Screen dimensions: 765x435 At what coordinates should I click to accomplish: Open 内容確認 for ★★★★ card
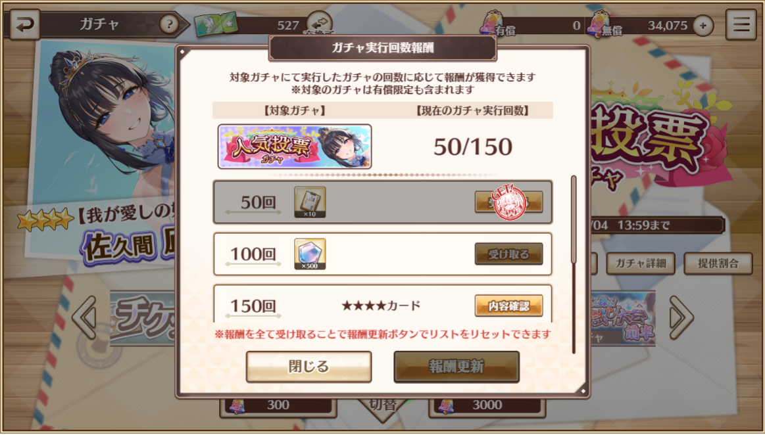pos(509,306)
